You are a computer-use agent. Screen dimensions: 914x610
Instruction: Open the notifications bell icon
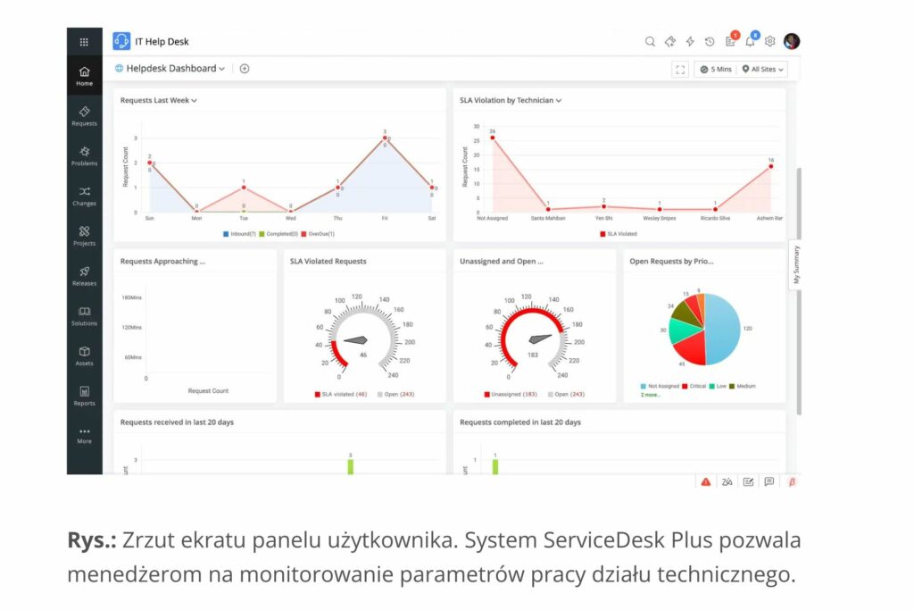pyautogui.click(x=750, y=42)
